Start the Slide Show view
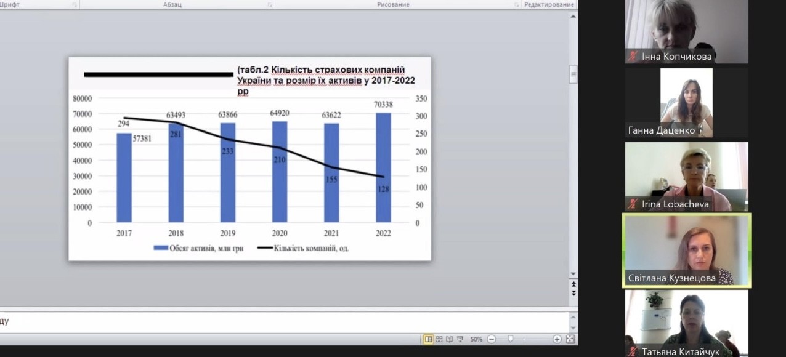Viewport: 786px width, 357px height. click(x=460, y=339)
